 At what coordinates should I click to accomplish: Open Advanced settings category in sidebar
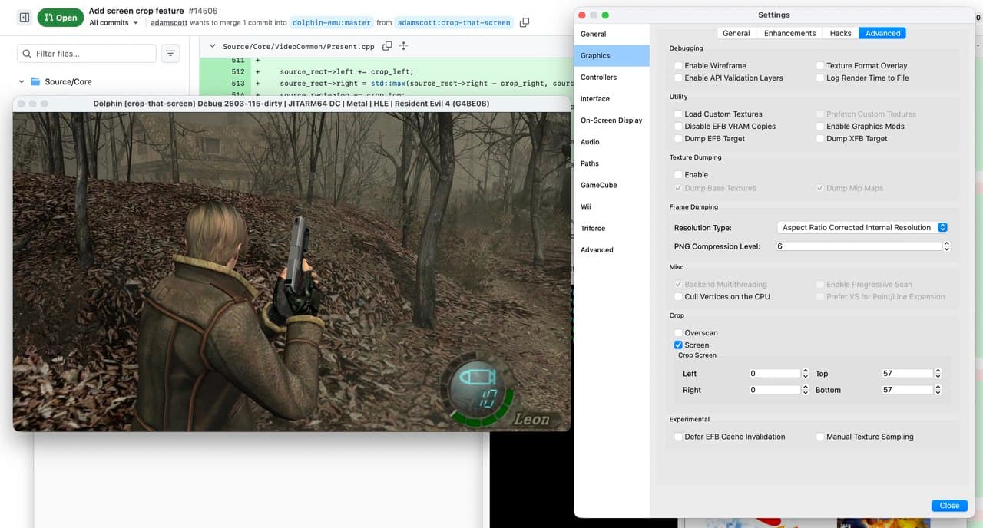click(x=611, y=250)
